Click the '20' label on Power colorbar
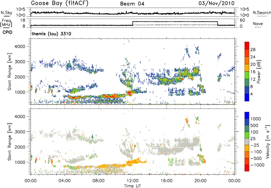271x188 pixels. (x=253, y=64)
